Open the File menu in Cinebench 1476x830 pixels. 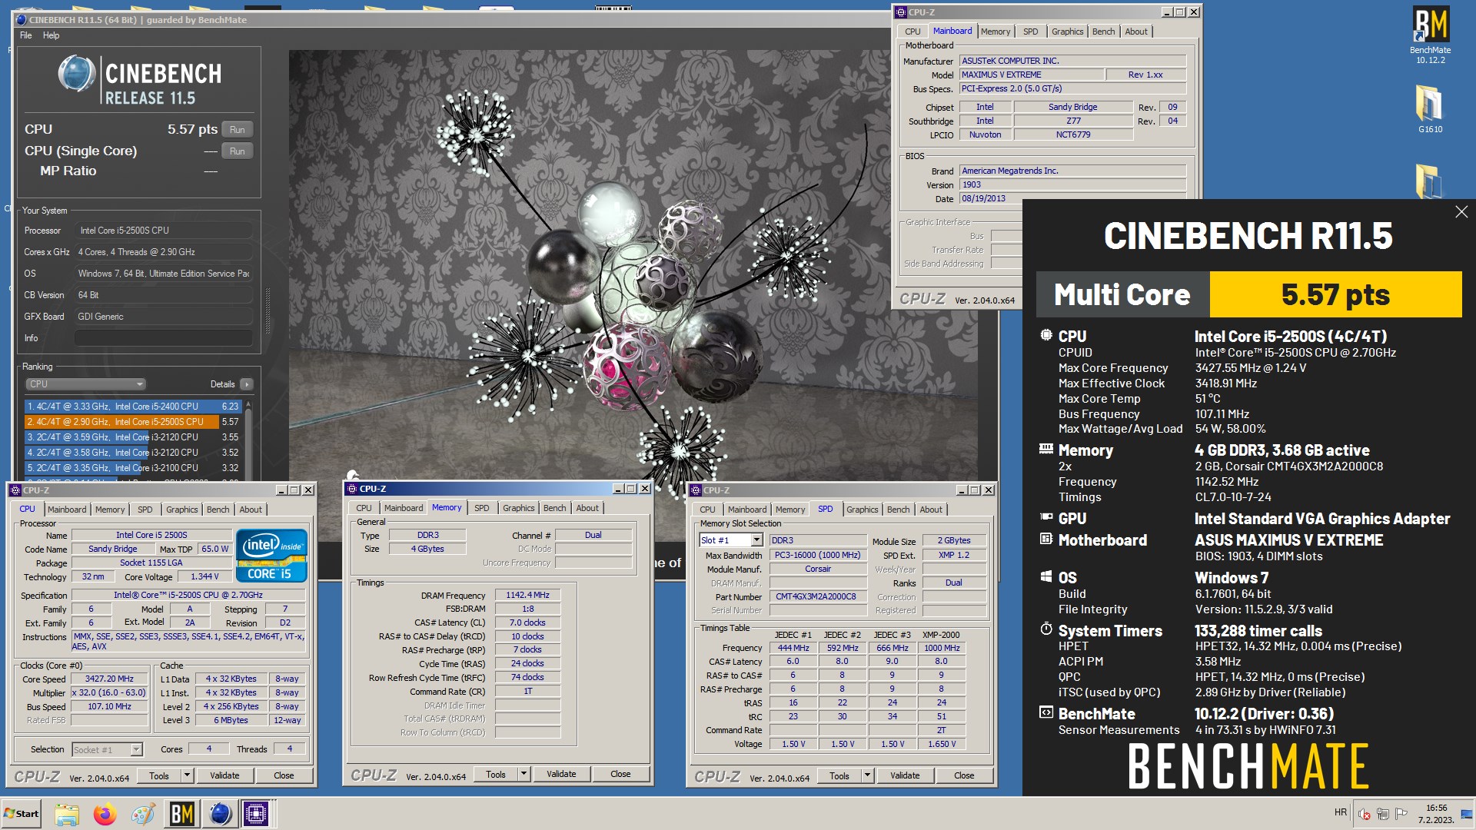pos(26,35)
